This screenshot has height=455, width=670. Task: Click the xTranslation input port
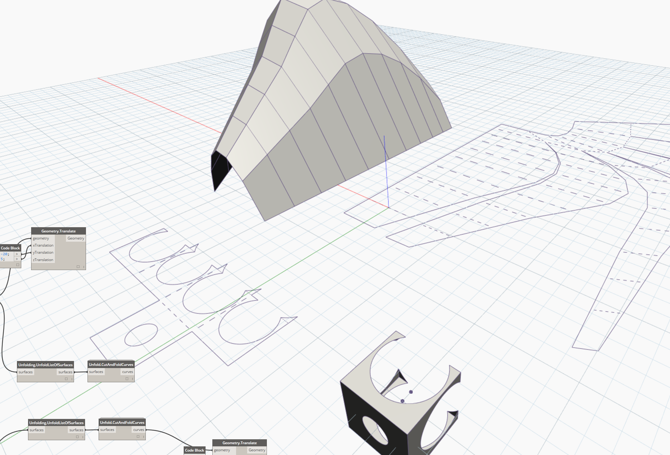[x=43, y=245]
